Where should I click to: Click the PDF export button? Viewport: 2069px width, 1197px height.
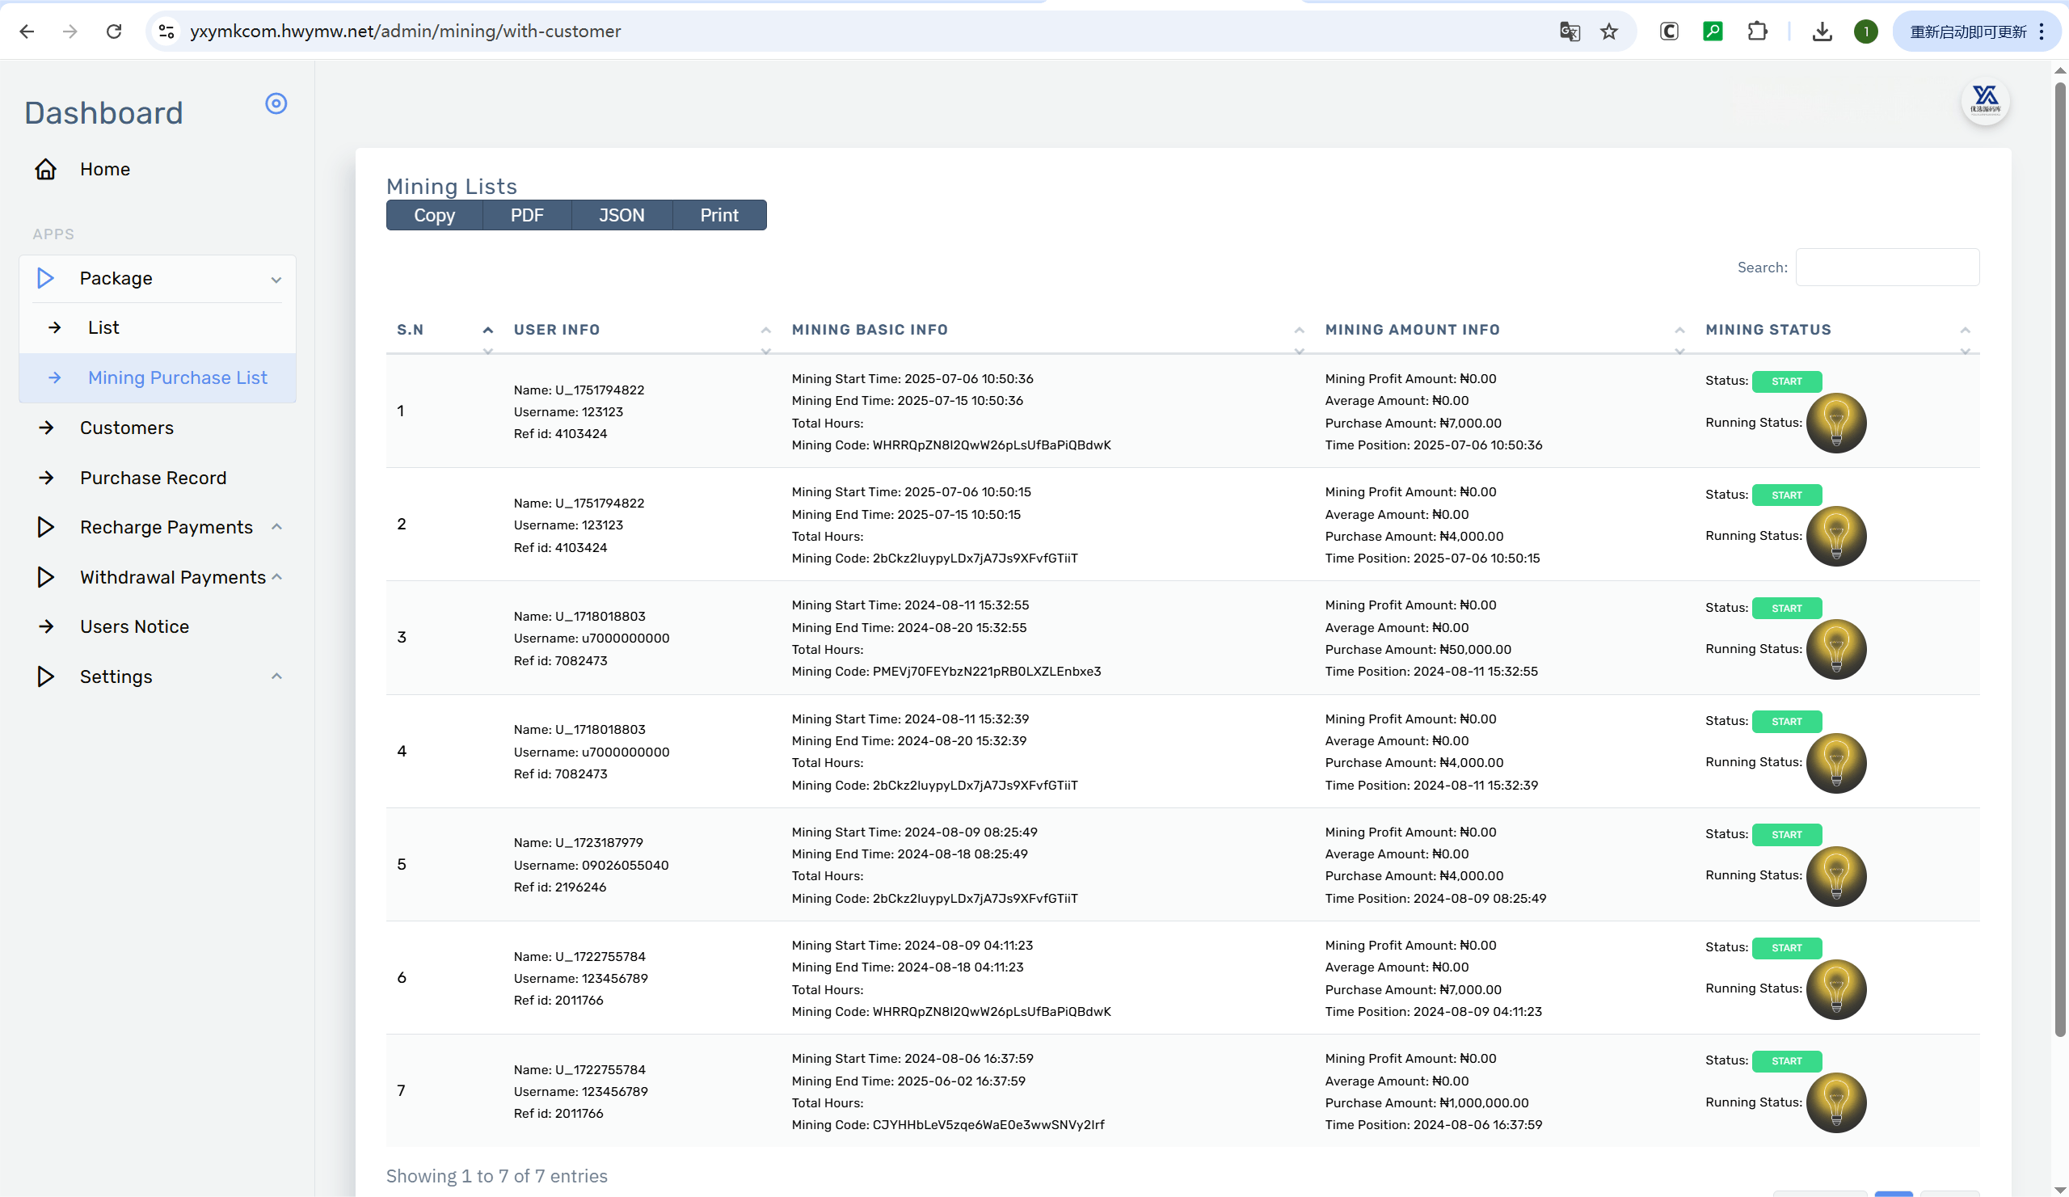pos(526,215)
